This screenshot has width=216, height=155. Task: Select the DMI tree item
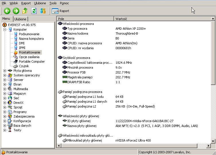tap(21, 43)
